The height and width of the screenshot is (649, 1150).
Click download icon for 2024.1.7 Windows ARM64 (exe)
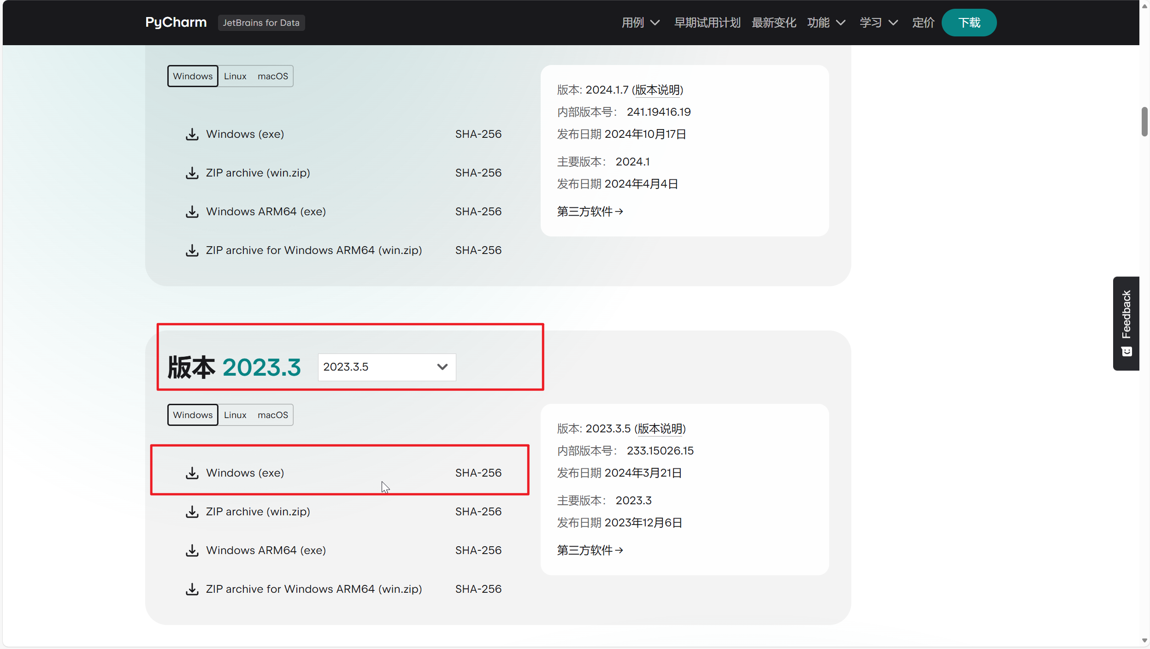(x=192, y=212)
